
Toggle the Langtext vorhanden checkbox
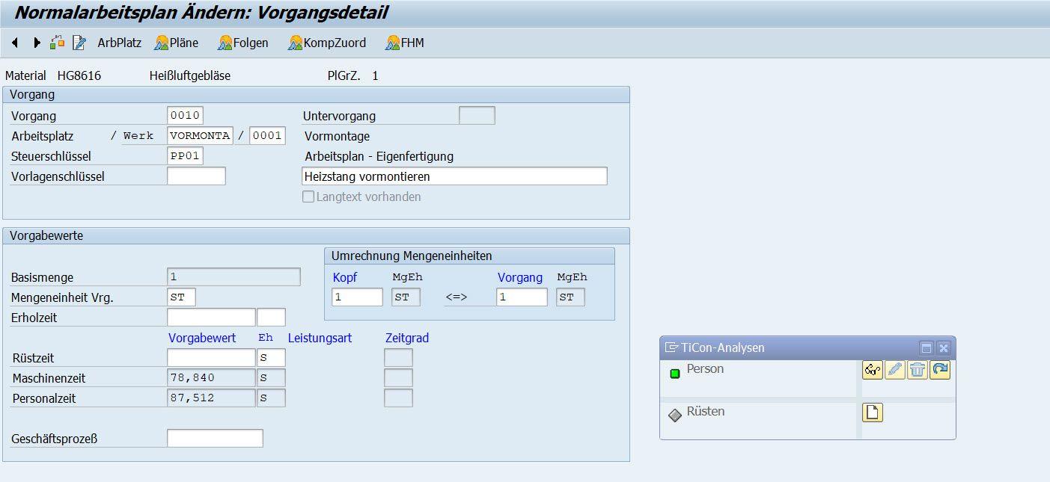[x=308, y=197]
